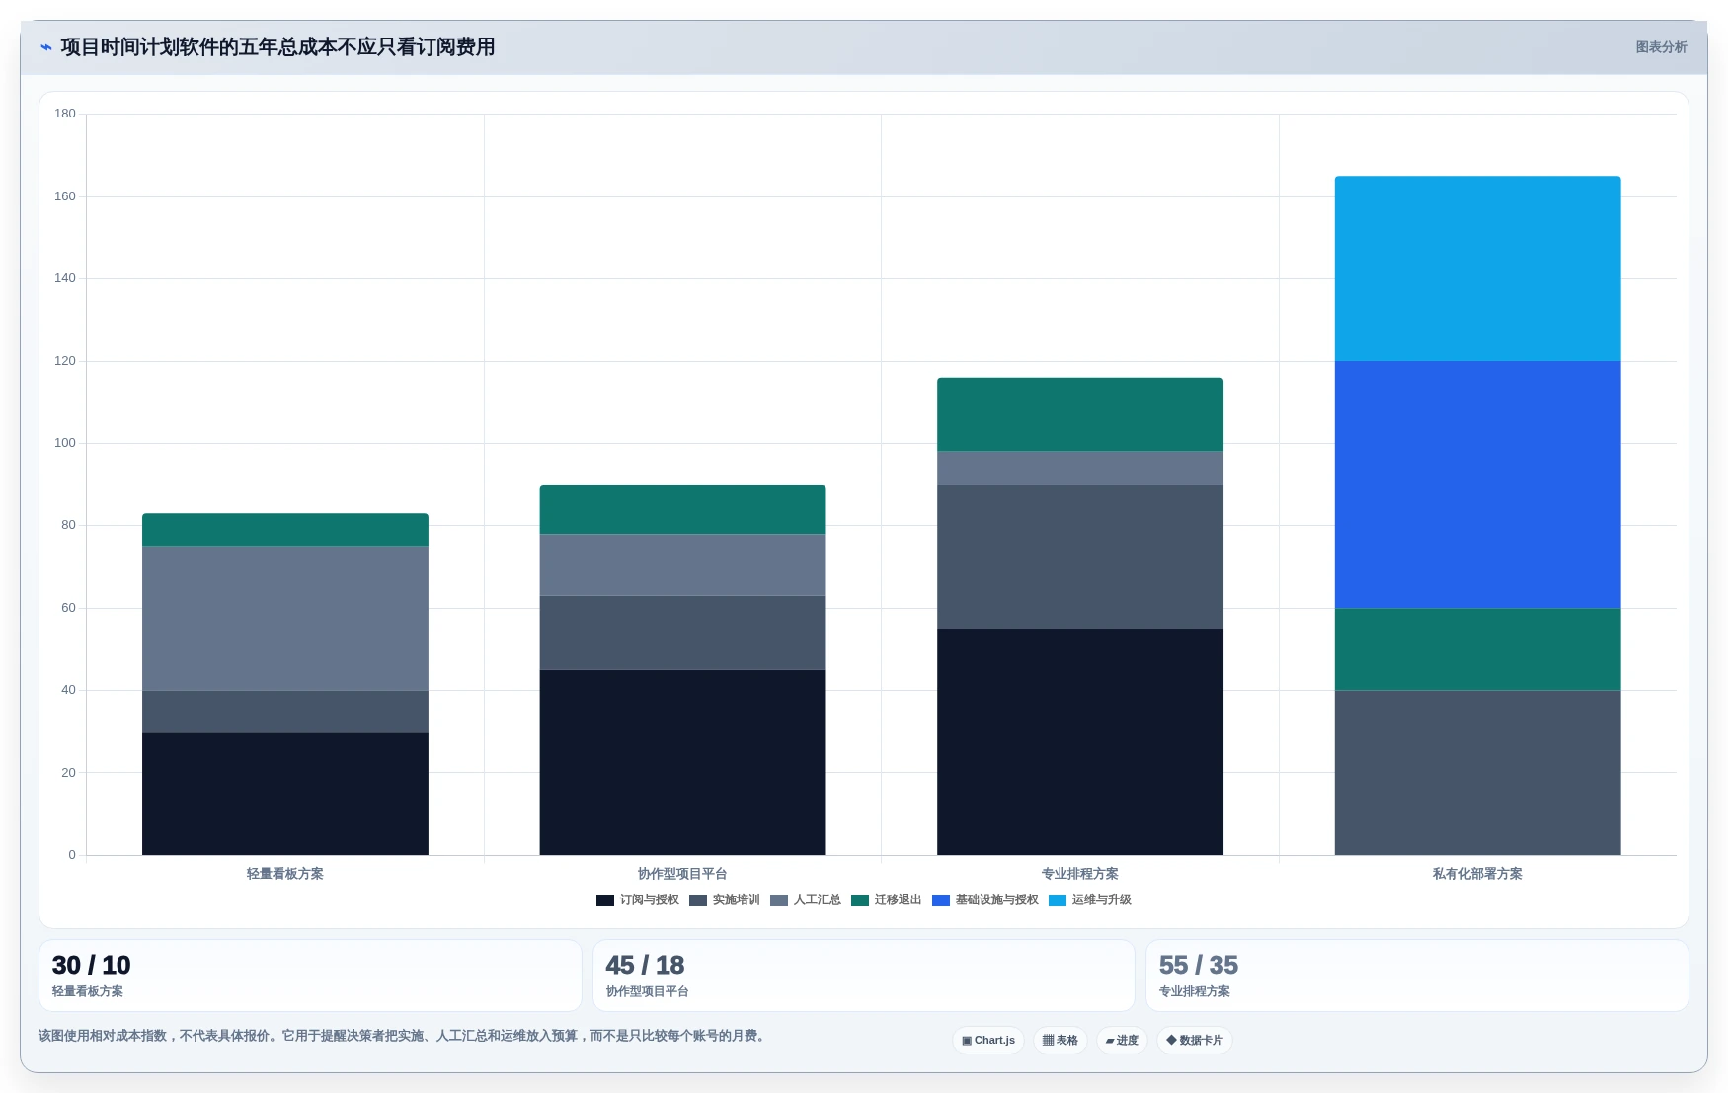Select the 人工汇总 segment in 轻量看板方案 bar

coord(285,618)
